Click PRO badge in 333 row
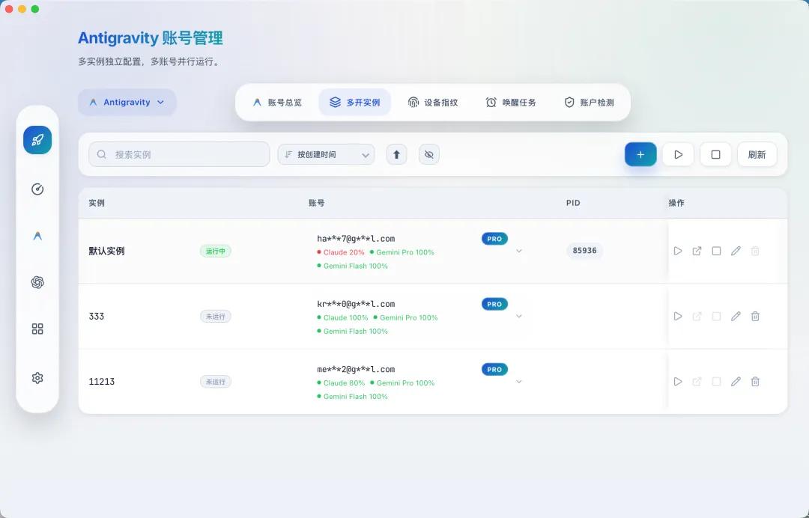Image resolution: width=809 pixels, height=518 pixels. (495, 304)
